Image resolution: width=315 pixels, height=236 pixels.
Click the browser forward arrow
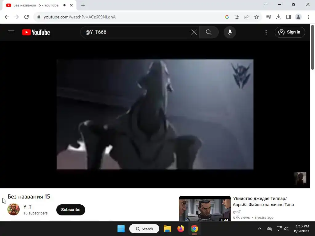[17, 17]
